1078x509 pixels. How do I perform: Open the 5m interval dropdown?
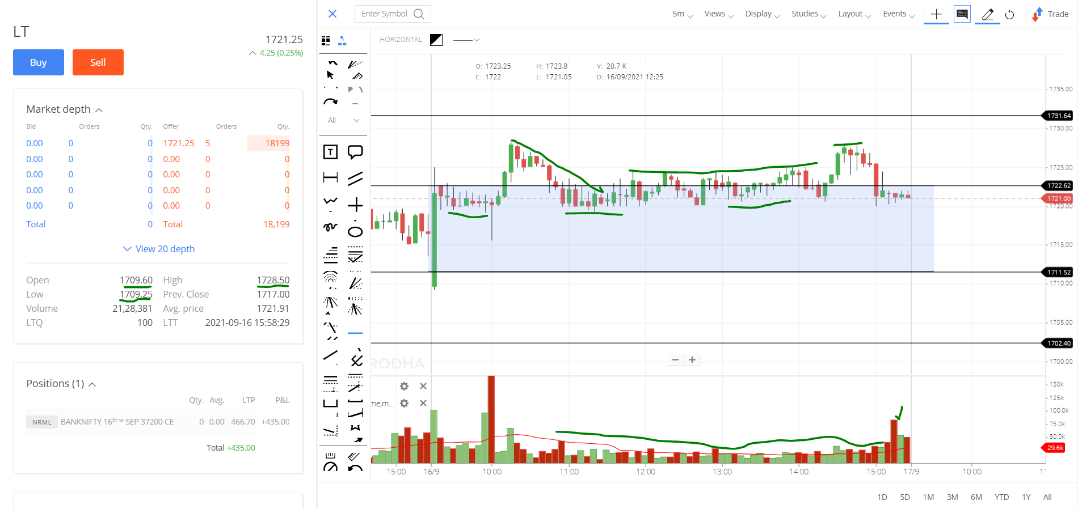coord(683,14)
